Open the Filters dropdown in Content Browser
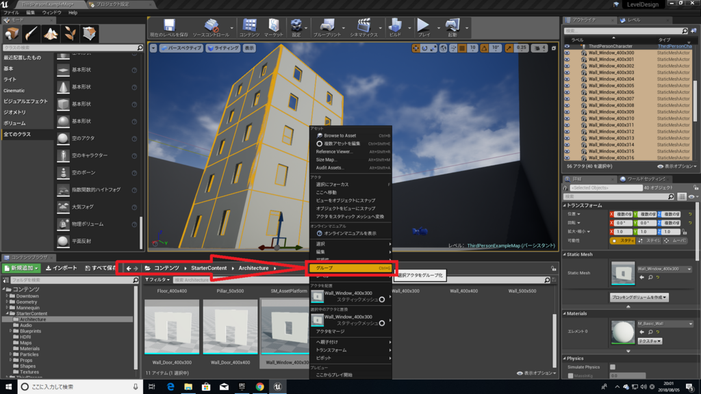Viewport: 701px width, 394px height. pos(157,280)
